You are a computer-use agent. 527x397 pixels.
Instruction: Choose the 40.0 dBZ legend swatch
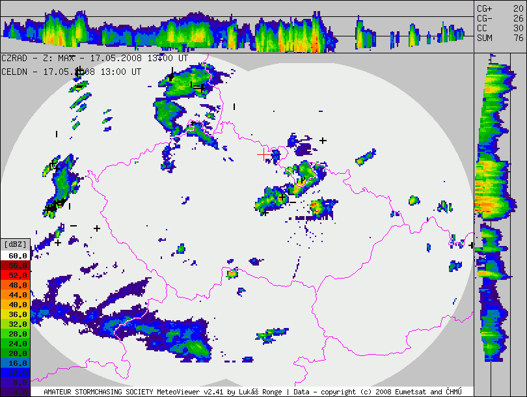pos(16,305)
